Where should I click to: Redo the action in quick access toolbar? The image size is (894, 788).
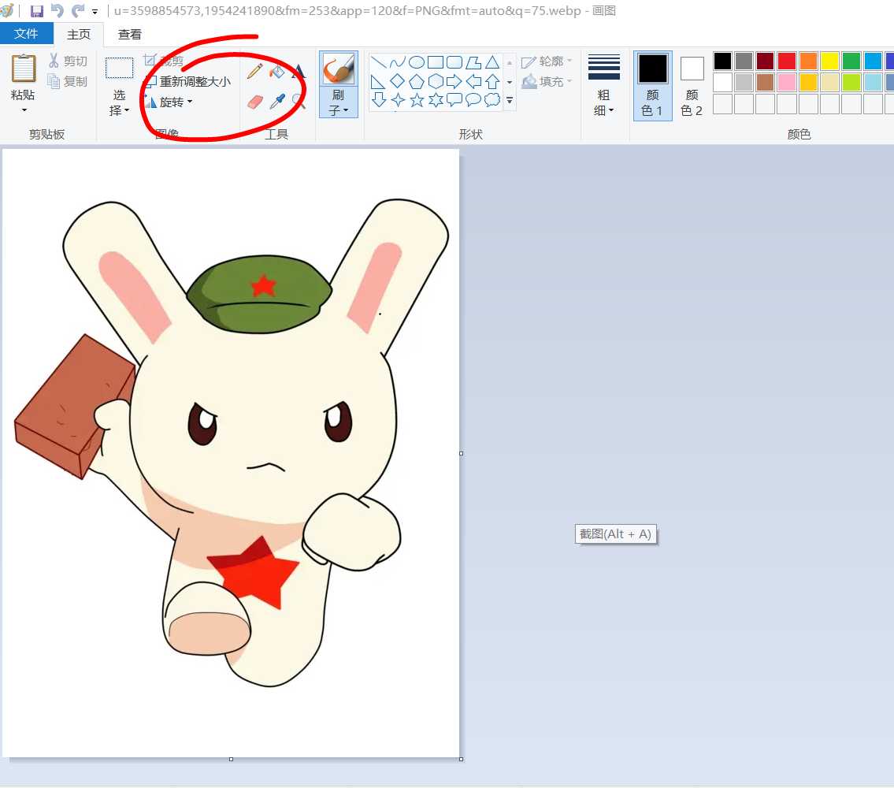pyautogui.click(x=78, y=10)
